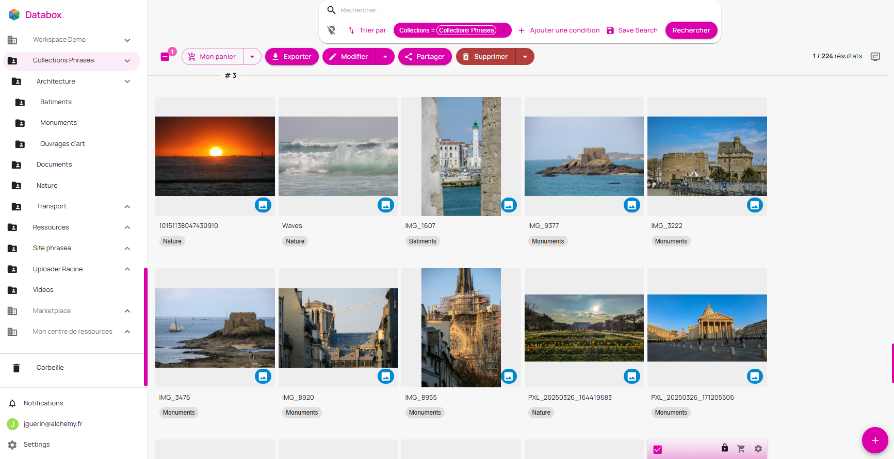The width and height of the screenshot is (894, 459).
Task: Open the IMG_3222 castle thumbnail
Action: coord(707,156)
